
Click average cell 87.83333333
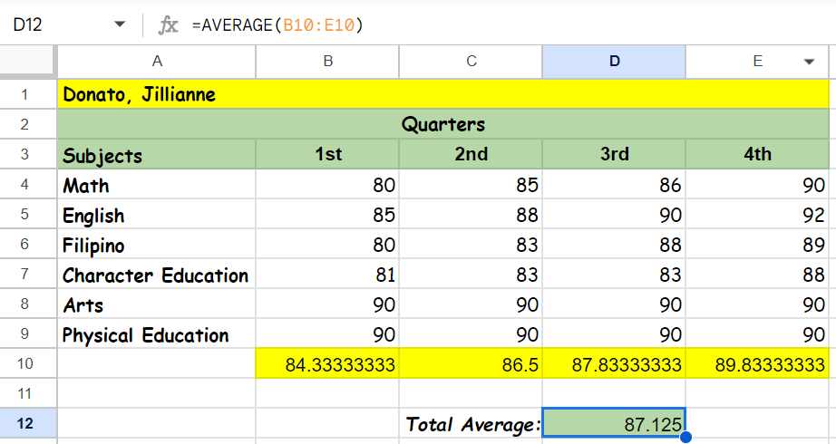tap(614, 363)
